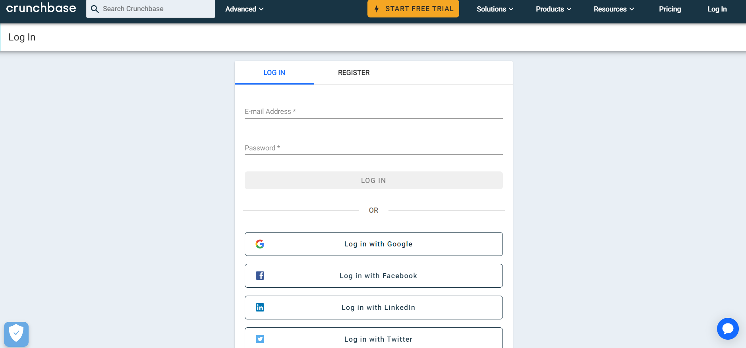Submit with the gray LOG IN button
Viewport: 746px width, 348px height.
click(373, 181)
